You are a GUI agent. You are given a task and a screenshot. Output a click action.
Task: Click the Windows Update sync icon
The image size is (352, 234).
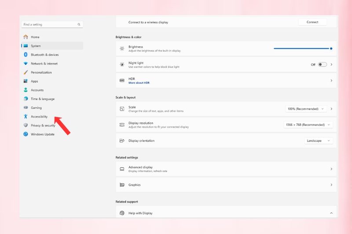[26, 134]
